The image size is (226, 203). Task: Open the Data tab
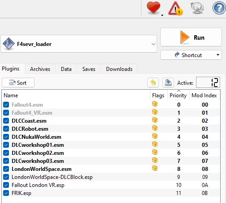(x=66, y=69)
